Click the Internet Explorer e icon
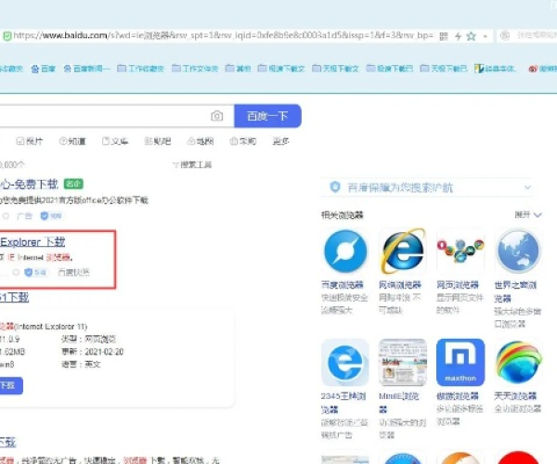This screenshot has height=464, width=557. [x=403, y=251]
